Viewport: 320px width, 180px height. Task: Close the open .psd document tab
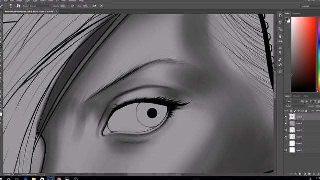click(x=56, y=12)
